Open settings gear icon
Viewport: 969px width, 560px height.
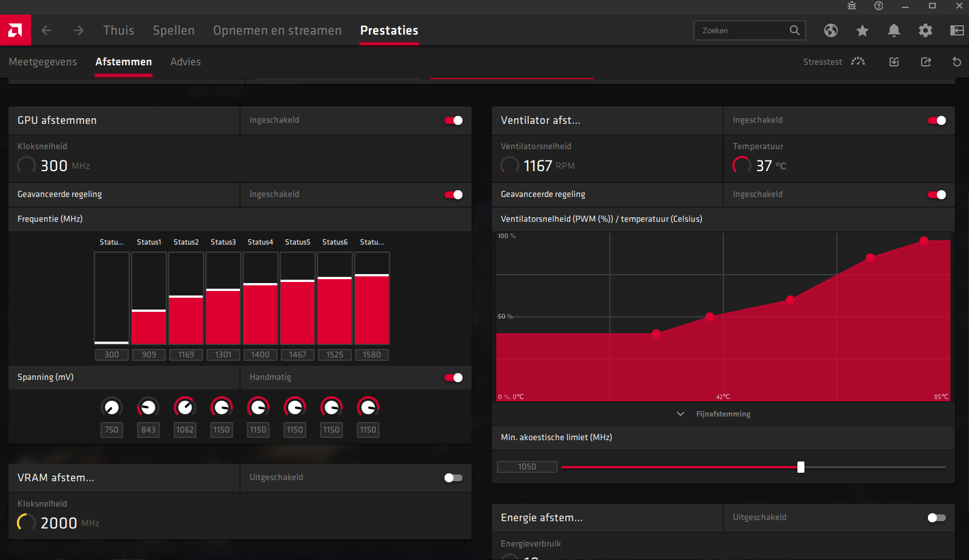pyautogui.click(x=926, y=30)
